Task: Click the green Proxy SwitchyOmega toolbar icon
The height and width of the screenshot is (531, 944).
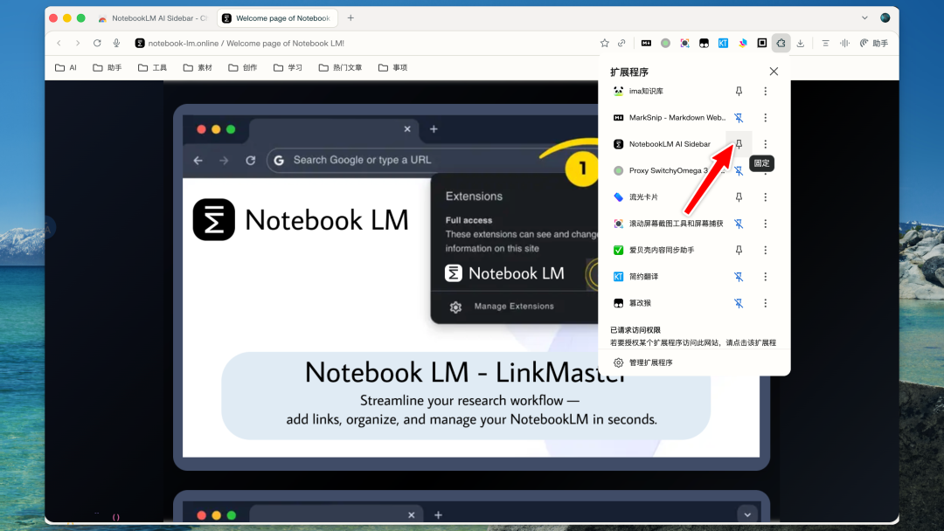Action: tap(665, 44)
